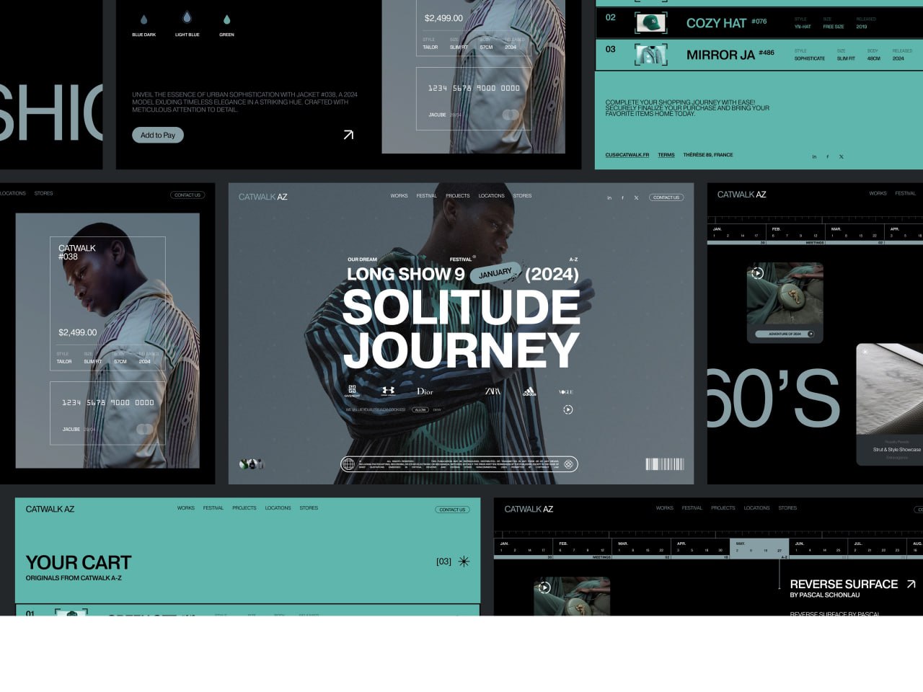
Task: Open Locations on Your Cart page
Action: (x=278, y=508)
